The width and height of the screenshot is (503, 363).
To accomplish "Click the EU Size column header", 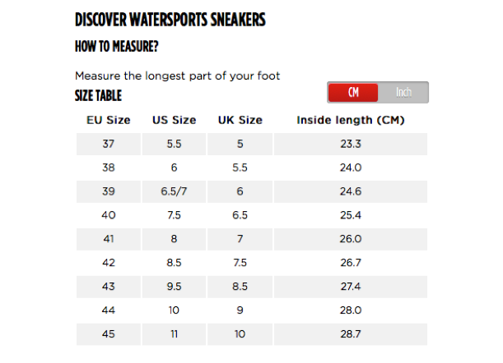I will point(109,120).
